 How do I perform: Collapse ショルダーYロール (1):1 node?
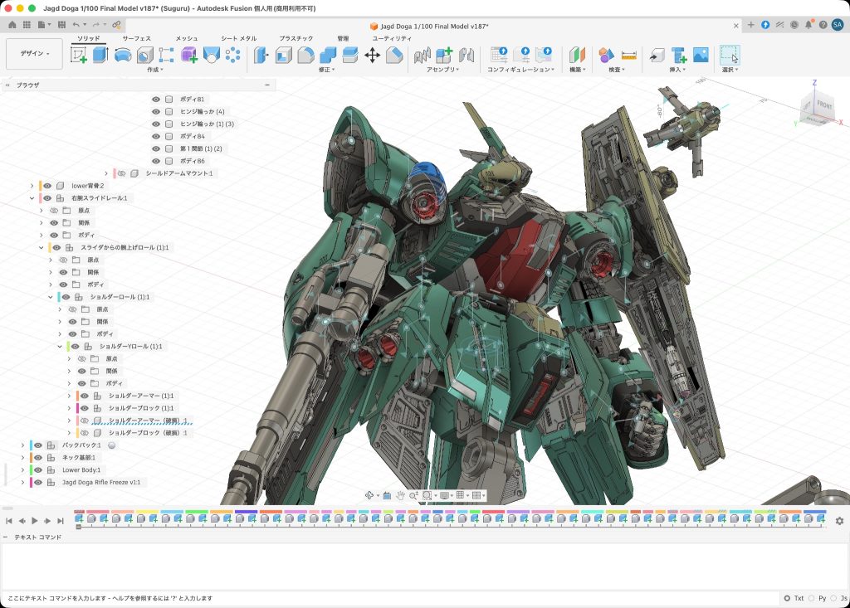[x=60, y=346]
